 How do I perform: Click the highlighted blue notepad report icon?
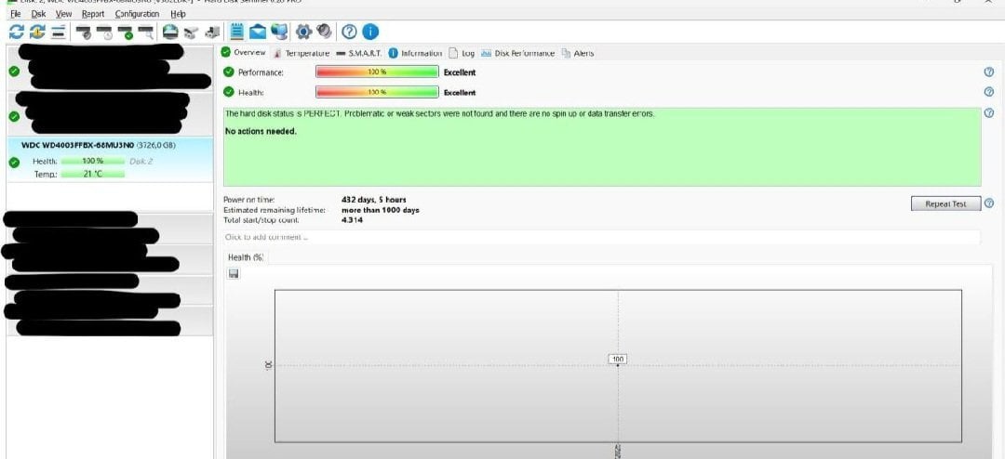236,32
